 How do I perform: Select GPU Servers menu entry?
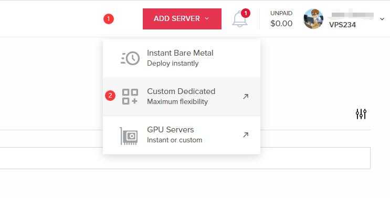182,135
